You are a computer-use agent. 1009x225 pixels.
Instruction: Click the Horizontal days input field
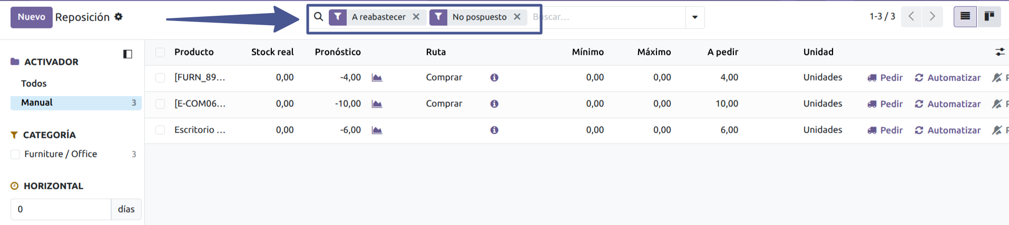coord(61,209)
